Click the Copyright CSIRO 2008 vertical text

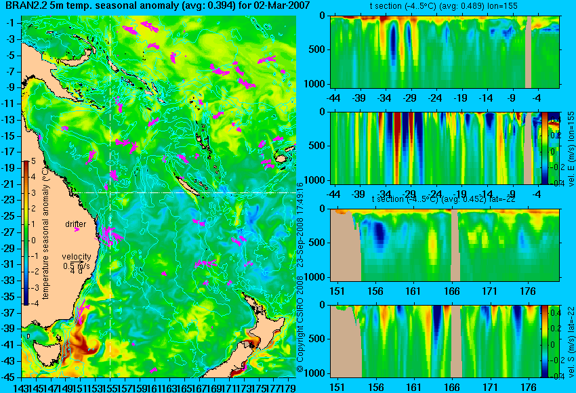point(300,323)
